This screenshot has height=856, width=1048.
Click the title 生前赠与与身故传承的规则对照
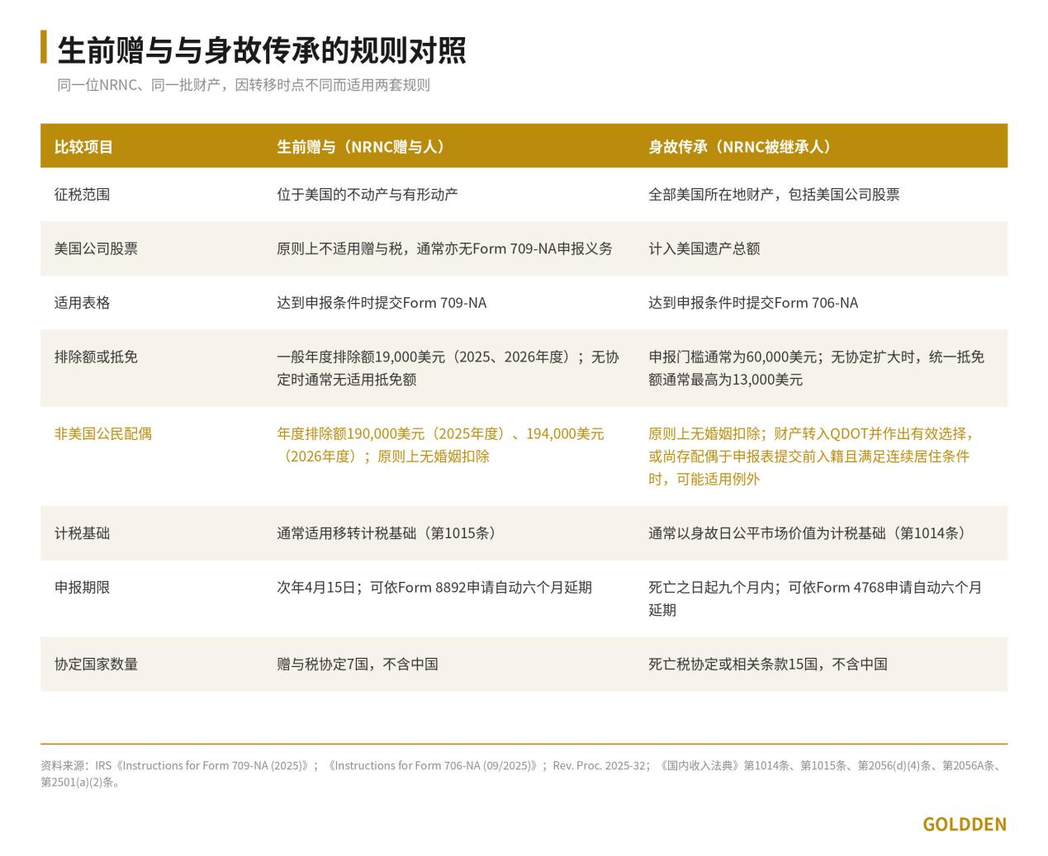pyautogui.click(x=262, y=50)
